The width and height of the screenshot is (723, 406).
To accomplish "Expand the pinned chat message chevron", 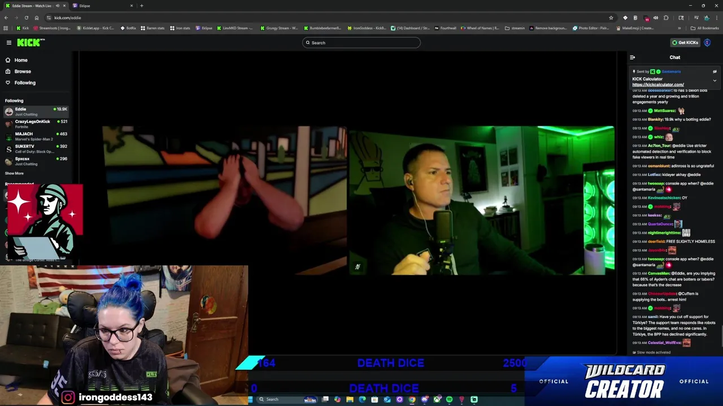I will [715, 81].
